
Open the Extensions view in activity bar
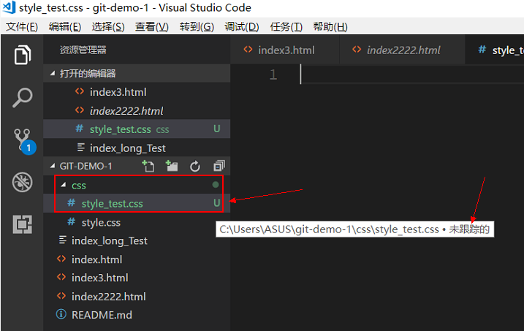pos(23,224)
